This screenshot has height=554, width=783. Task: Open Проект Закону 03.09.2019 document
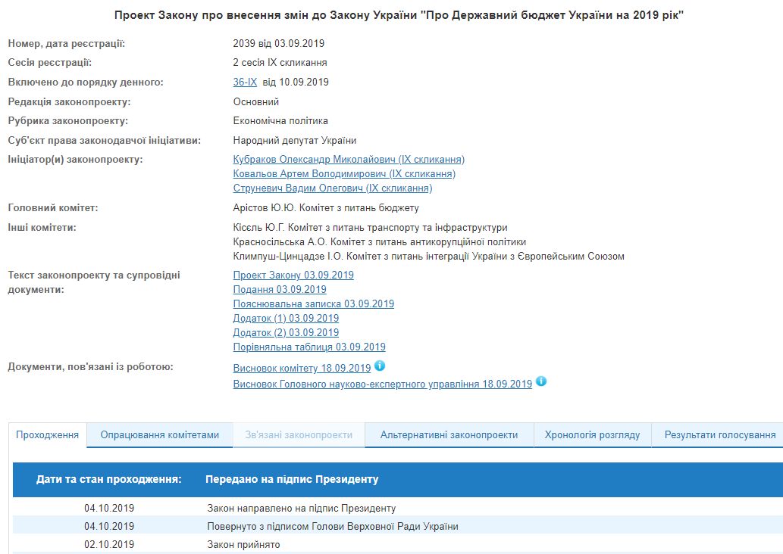[x=293, y=275]
